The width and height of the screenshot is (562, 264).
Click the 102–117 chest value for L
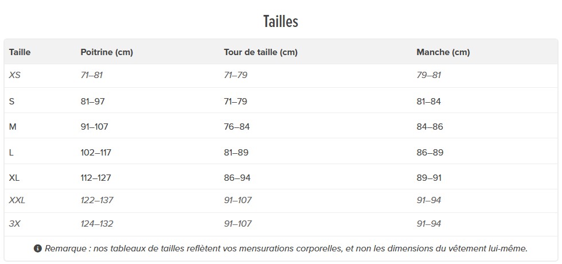pyautogui.click(x=96, y=153)
